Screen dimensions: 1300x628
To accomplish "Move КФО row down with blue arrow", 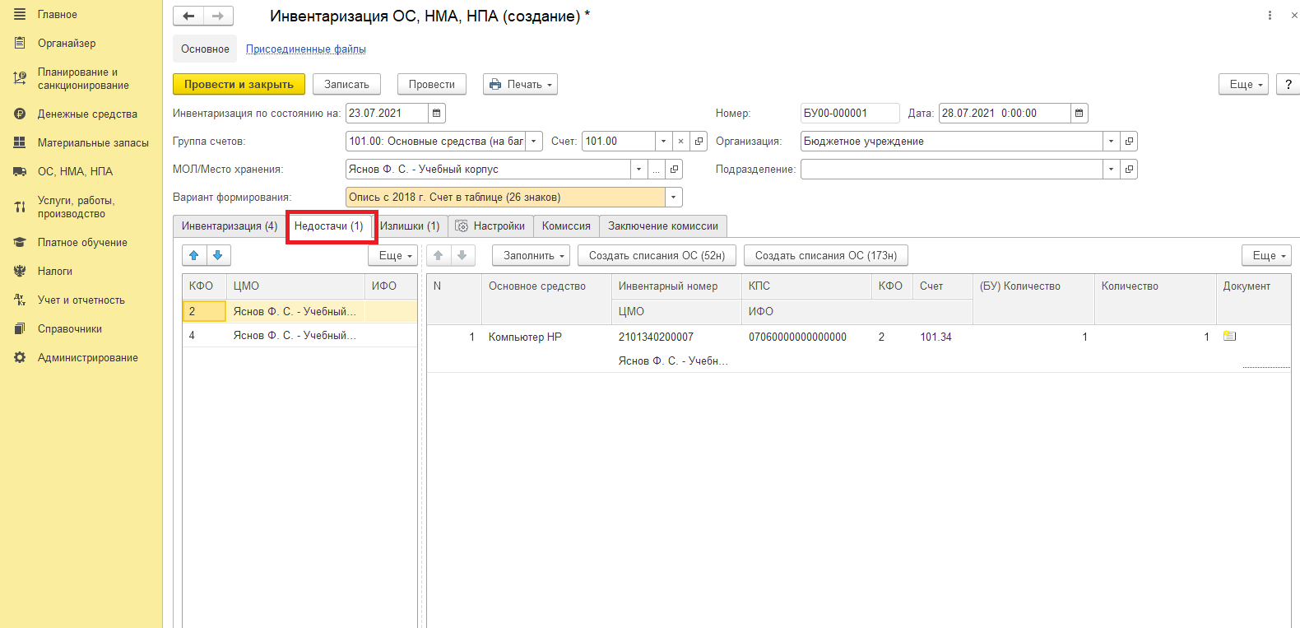I will point(218,255).
